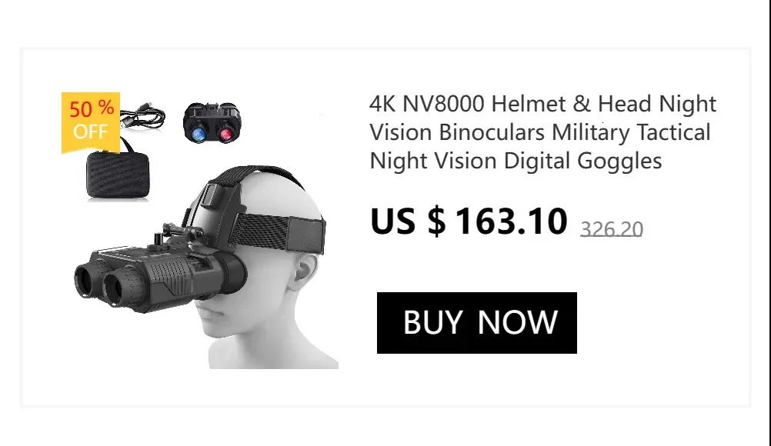Click the blue lens on small binoculars
This screenshot has width=771, height=446.
pyautogui.click(x=199, y=133)
